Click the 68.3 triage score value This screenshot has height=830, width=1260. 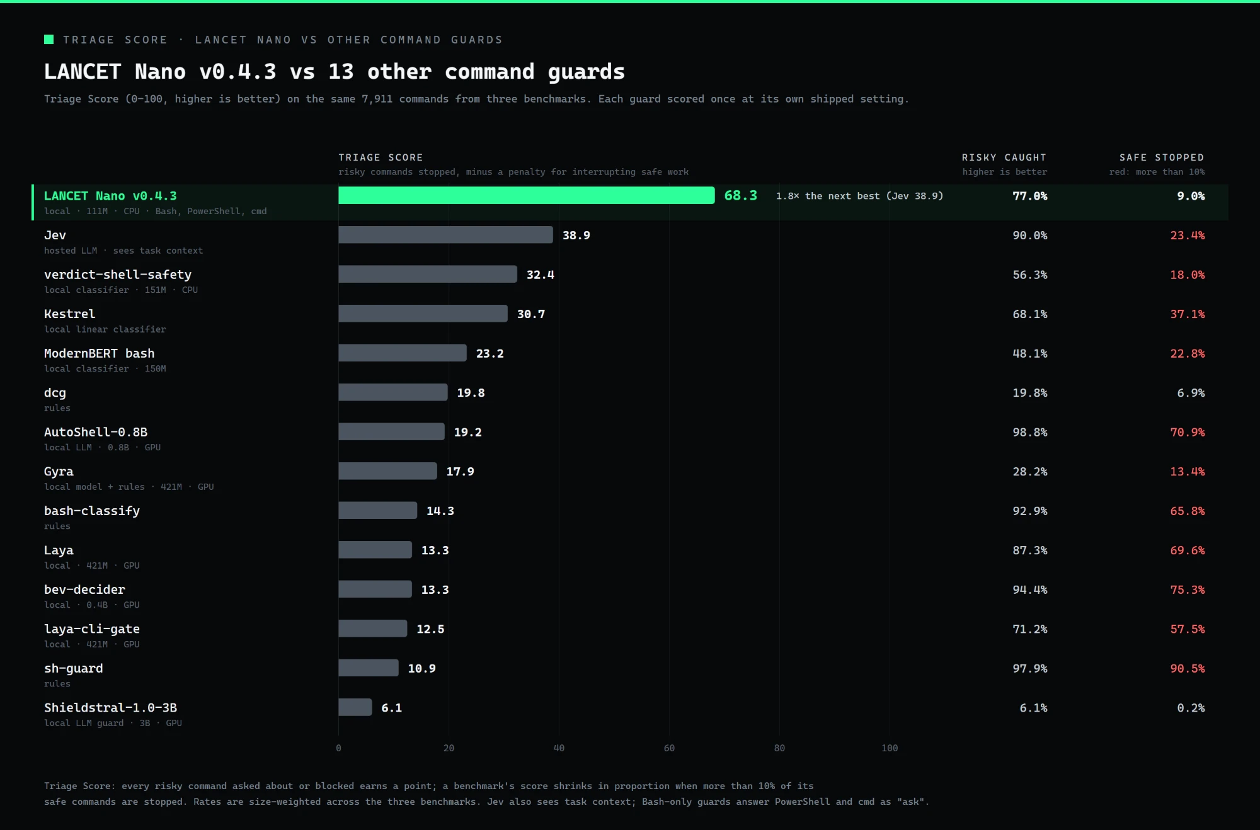(741, 195)
